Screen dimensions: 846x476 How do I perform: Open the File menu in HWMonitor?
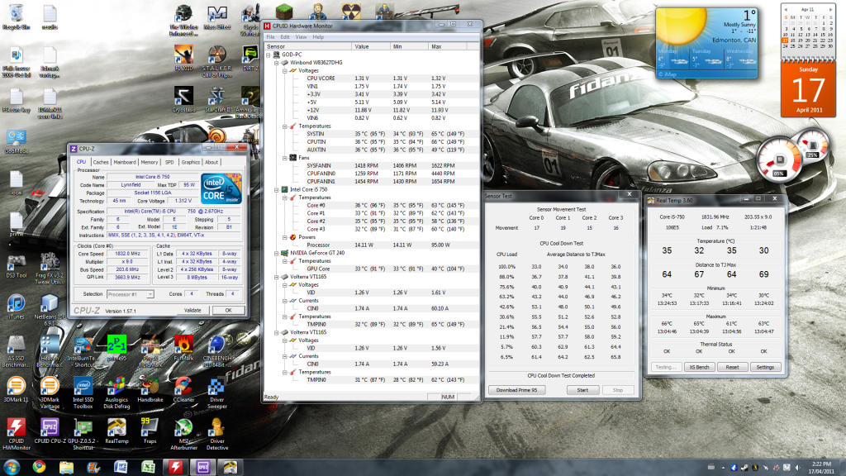pos(270,37)
